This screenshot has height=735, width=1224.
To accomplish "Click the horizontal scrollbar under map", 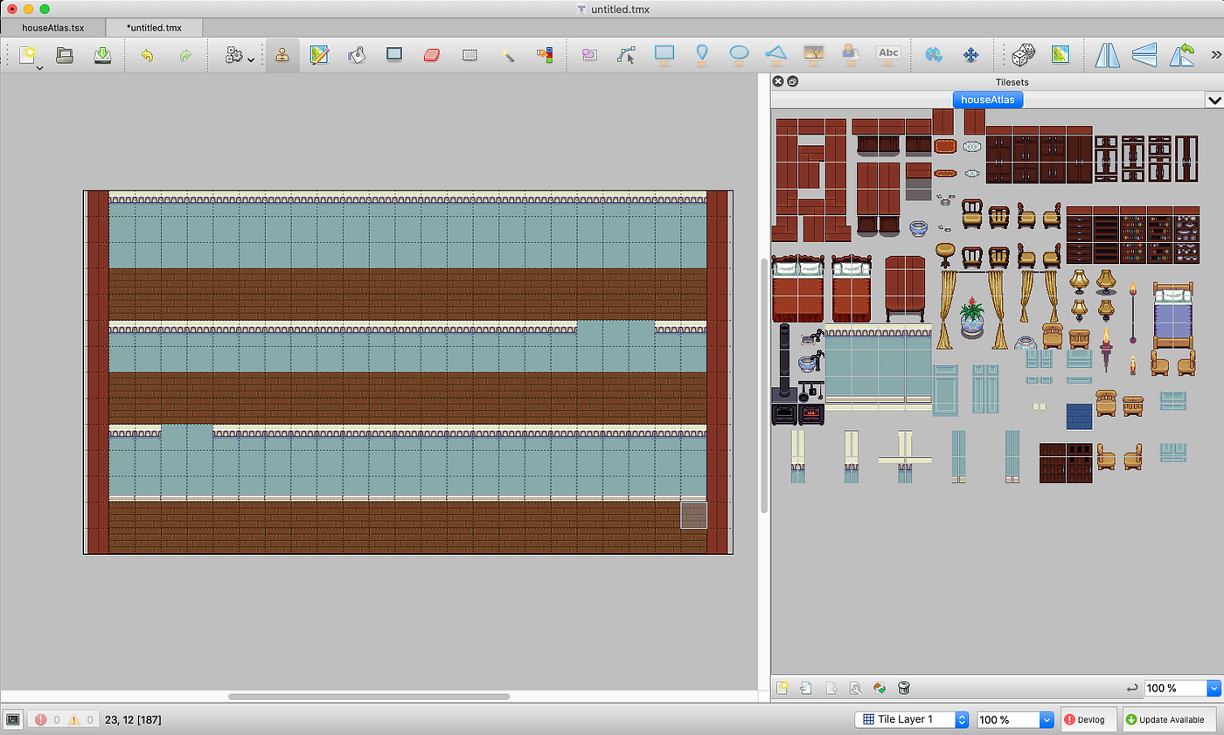I will pos(369,697).
